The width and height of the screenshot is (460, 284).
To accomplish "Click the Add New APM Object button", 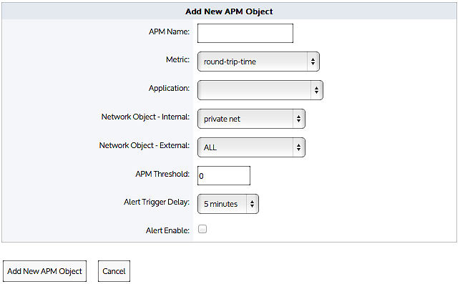I will click(45, 271).
